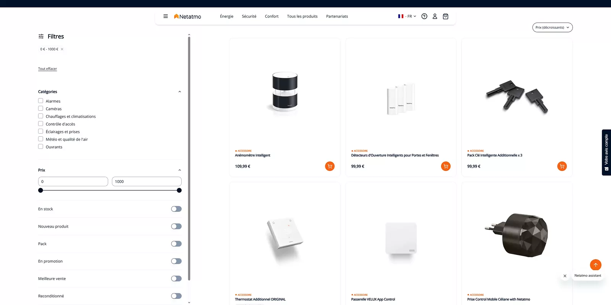This screenshot has width=611, height=305.
Task: Open the Netatmo assistant chat
Action: pyautogui.click(x=588, y=276)
